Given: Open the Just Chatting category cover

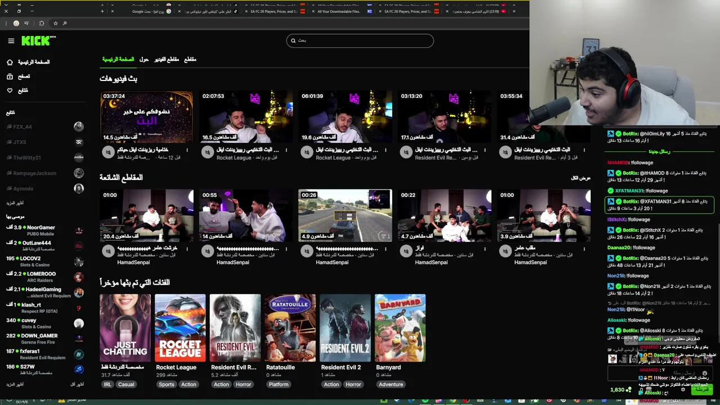Looking at the screenshot, I should (125, 327).
